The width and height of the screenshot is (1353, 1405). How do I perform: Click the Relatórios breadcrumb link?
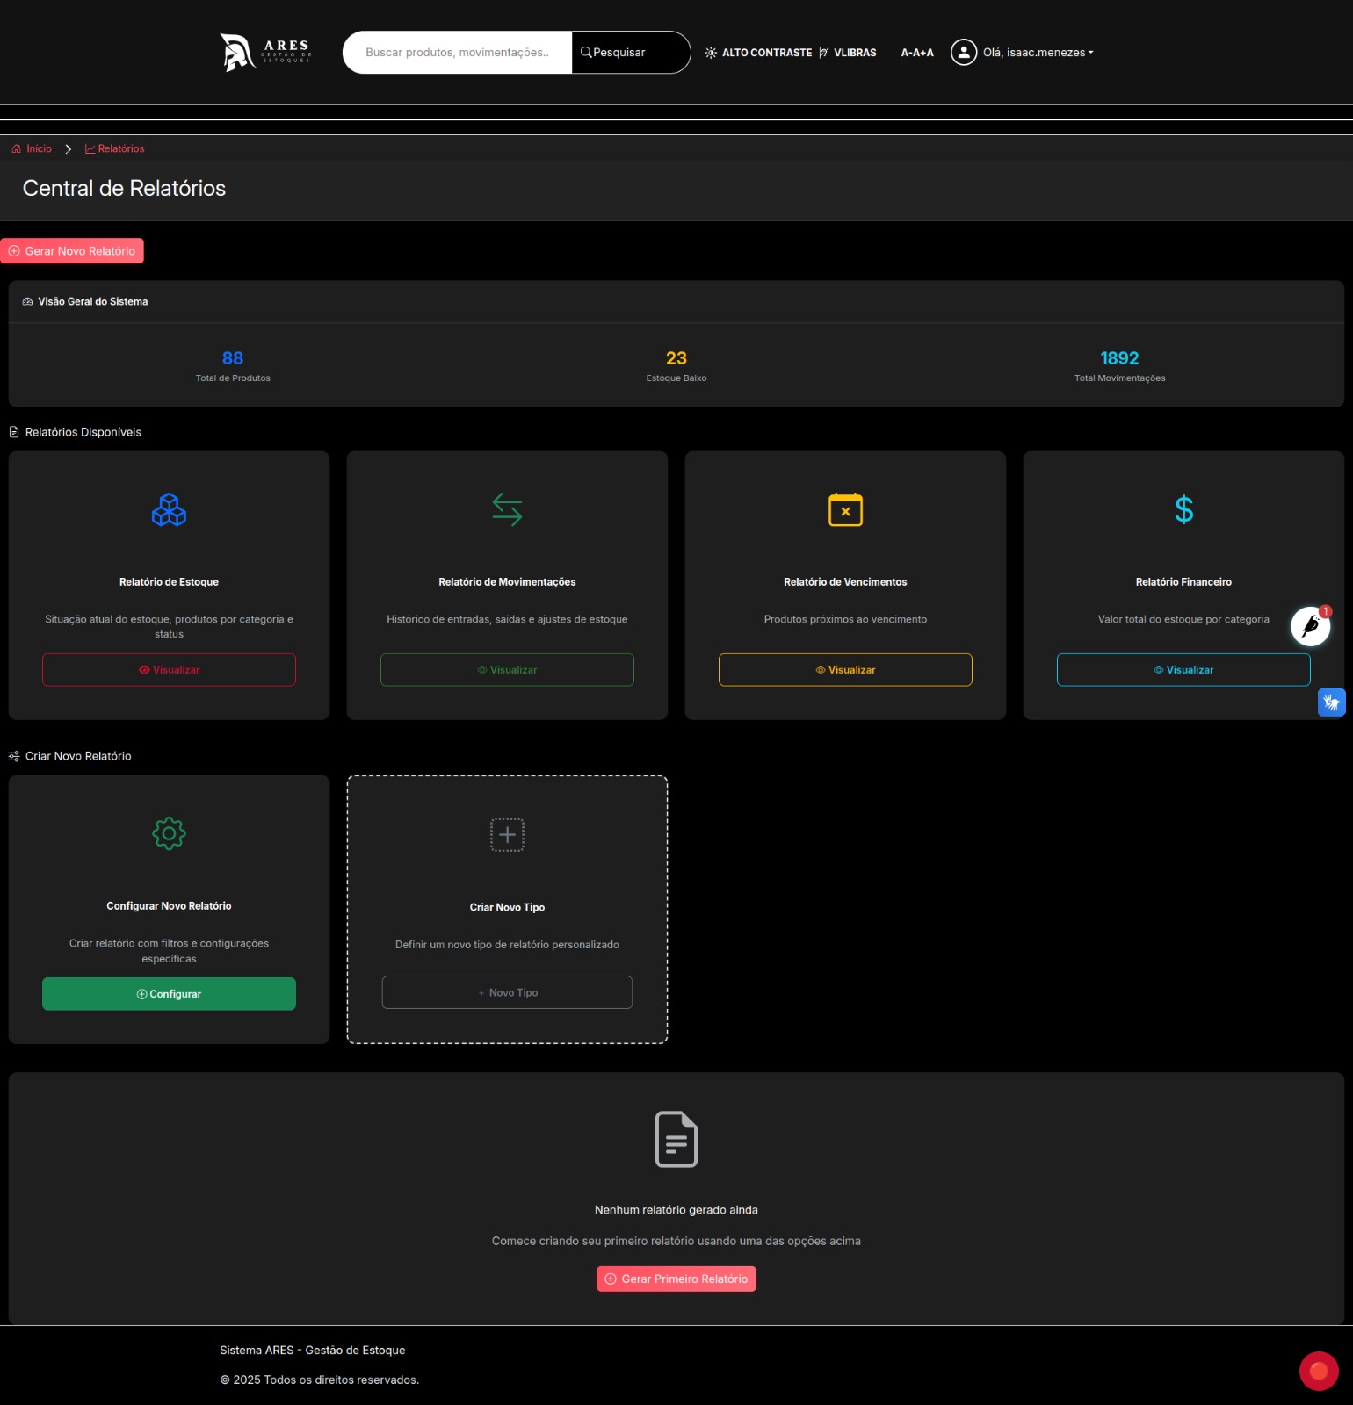tap(114, 149)
